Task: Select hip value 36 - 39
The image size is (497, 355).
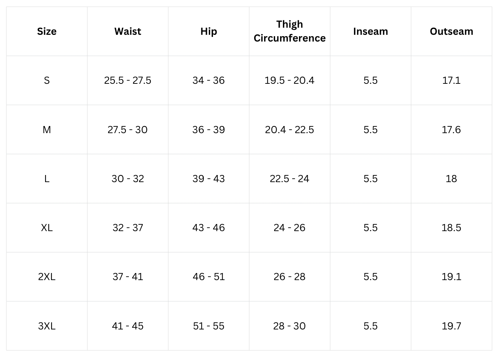Action: pos(209,130)
